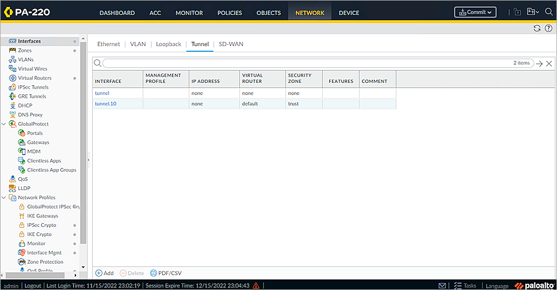Image resolution: width=557 pixels, height=290 pixels.
Task: Open the Commit dropdown
Action: pos(475,12)
